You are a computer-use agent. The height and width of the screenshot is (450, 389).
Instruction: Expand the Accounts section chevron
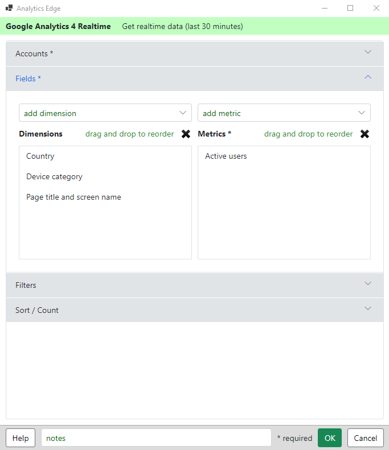coord(367,52)
